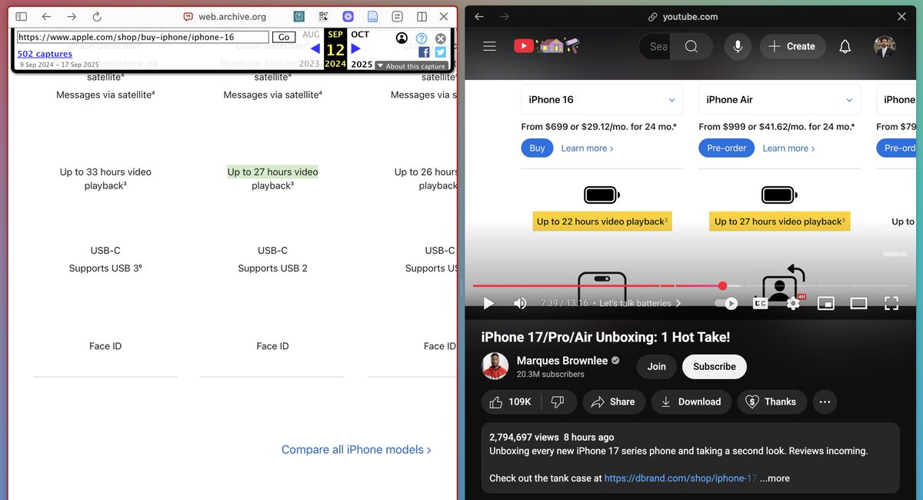Close the YouTube window tab X
The width and height of the screenshot is (923, 500).
tap(901, 16)
